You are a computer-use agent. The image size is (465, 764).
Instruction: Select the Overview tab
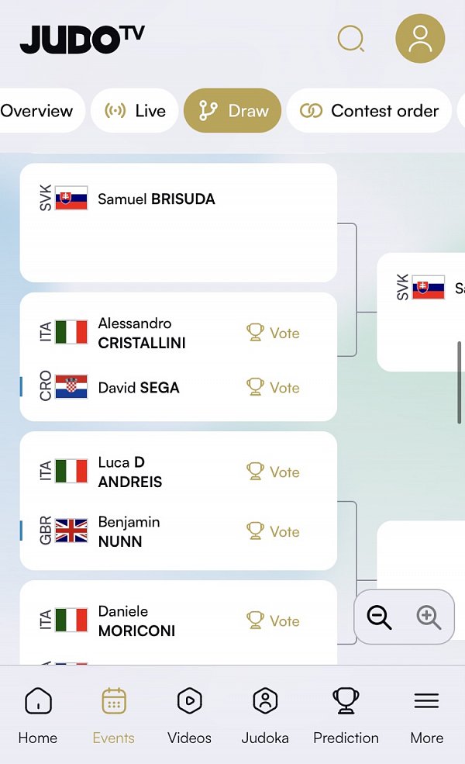coord(39,111)
